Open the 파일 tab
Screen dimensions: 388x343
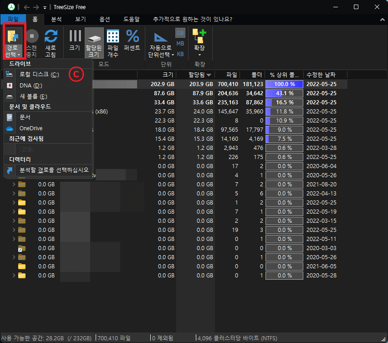pos(13,19)
